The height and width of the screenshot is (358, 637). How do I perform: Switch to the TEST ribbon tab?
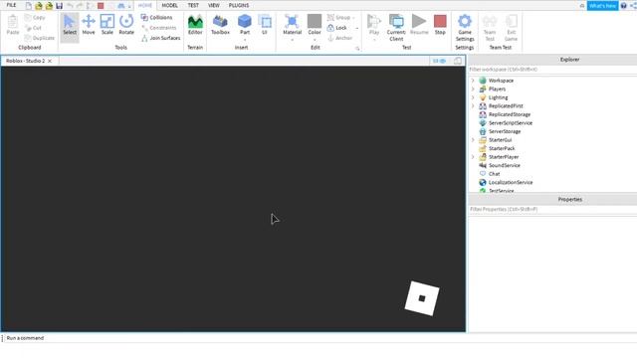click(x=193, y=5)
